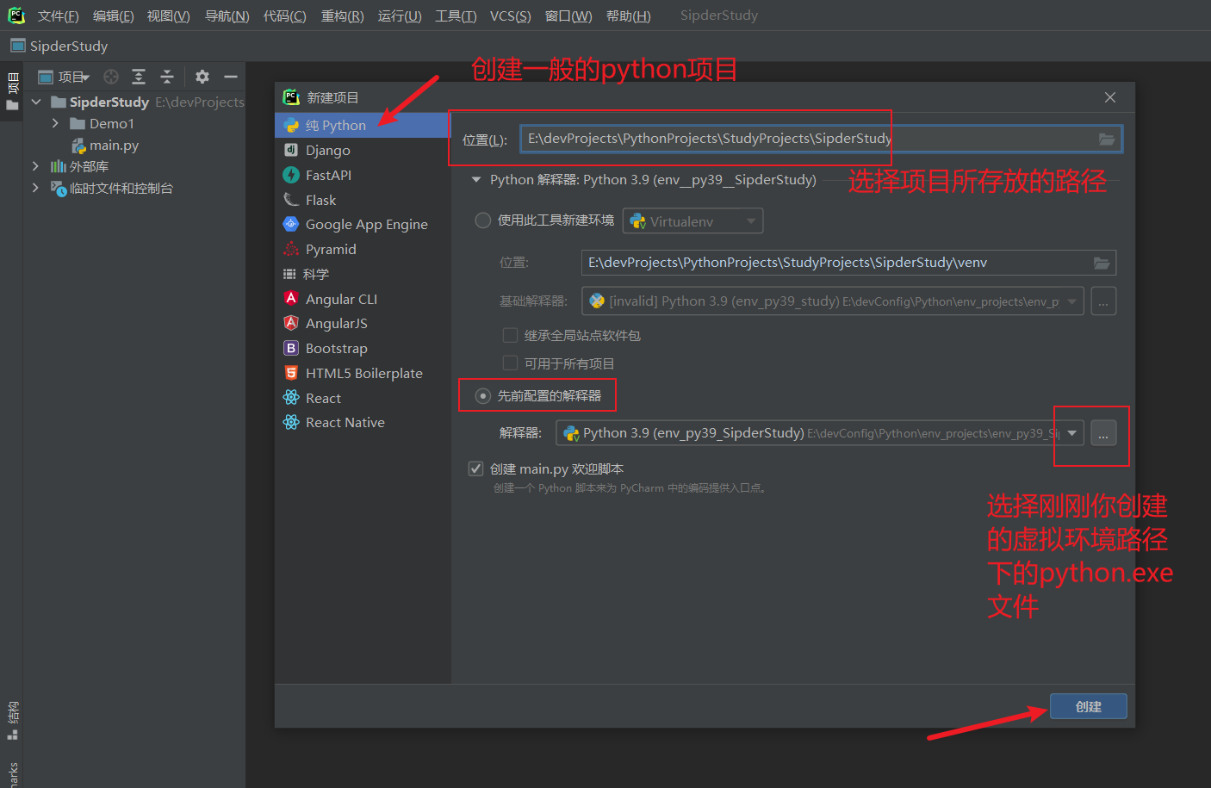Close the 新建项目 dialog
Viewport: 1211px width, 788px height.
click(x=1110, y=97)
